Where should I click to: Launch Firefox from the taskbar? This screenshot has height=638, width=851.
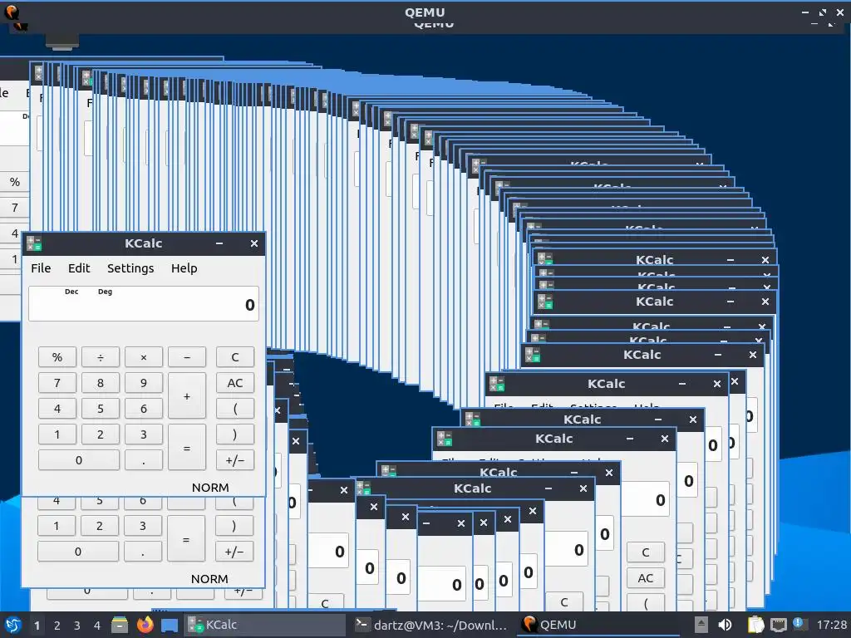click(x=145, y=625)
